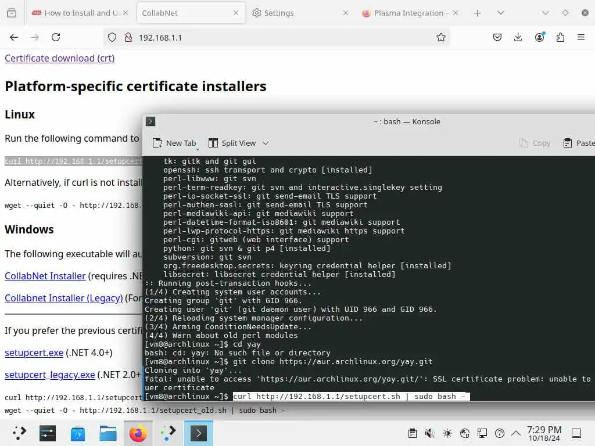Close the Settings tab
This screenshot has width=595, height=446.
pyautogui.click(x=345, y=13)
